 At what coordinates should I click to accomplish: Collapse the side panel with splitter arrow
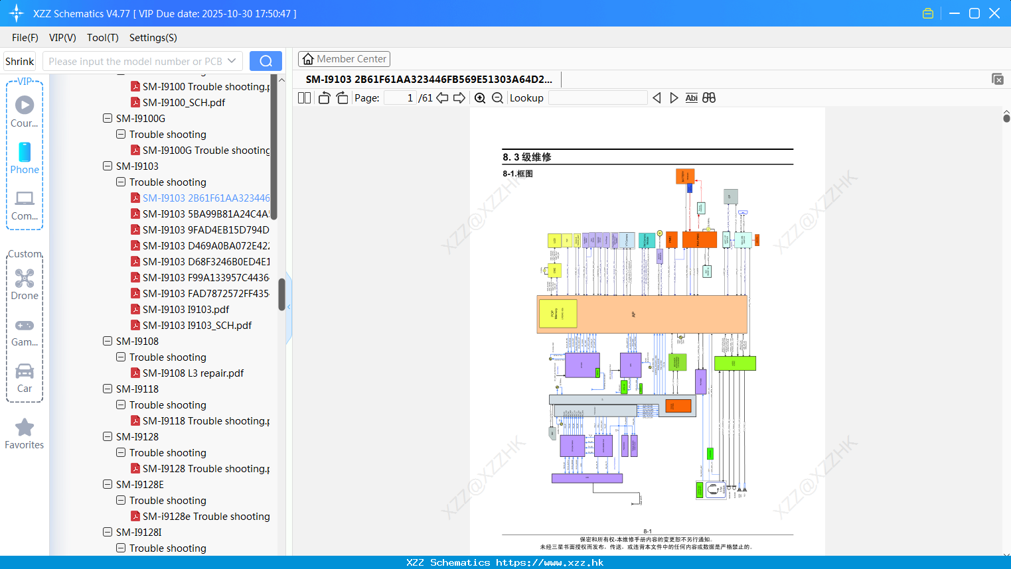pos(289,307)
